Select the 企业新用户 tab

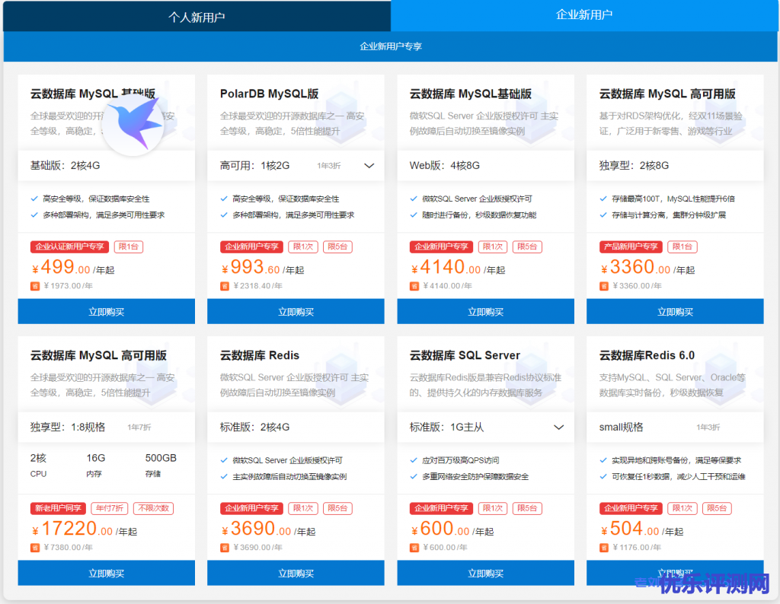(584, 15)
